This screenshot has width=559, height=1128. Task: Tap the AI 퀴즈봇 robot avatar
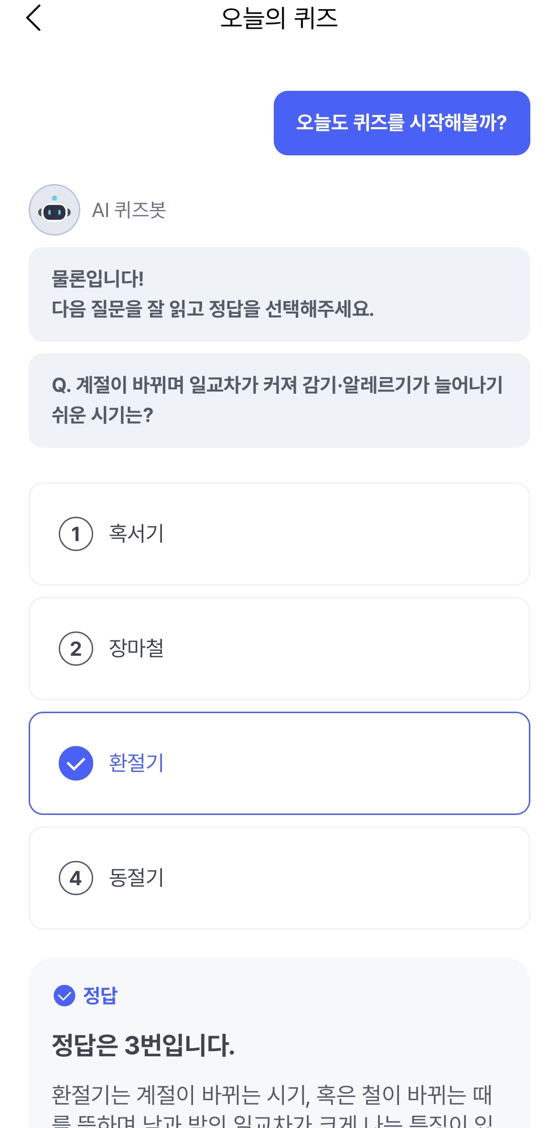pos(54,210)
